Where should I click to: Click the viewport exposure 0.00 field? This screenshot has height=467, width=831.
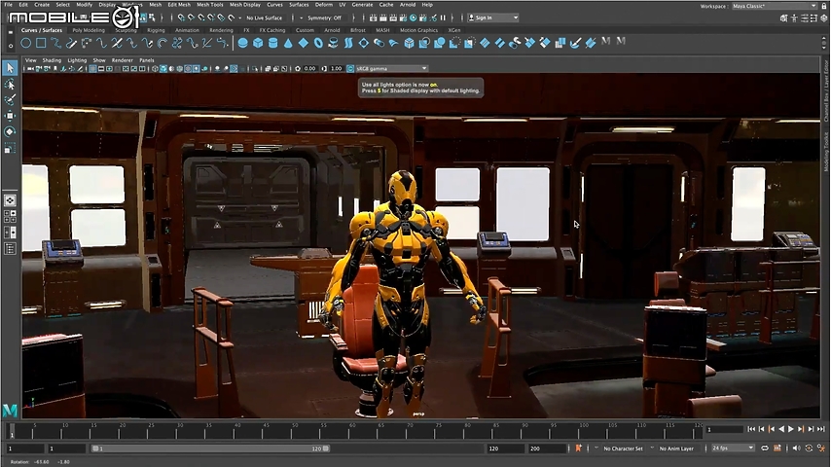tap(309, 69)
